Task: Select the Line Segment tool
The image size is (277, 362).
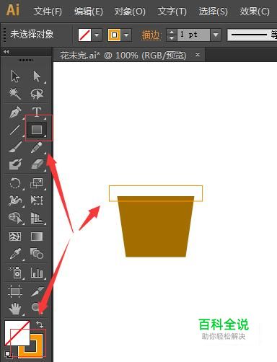Action: tap(15, 130)
